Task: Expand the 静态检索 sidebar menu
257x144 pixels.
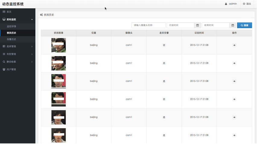Action: point(17,62)
